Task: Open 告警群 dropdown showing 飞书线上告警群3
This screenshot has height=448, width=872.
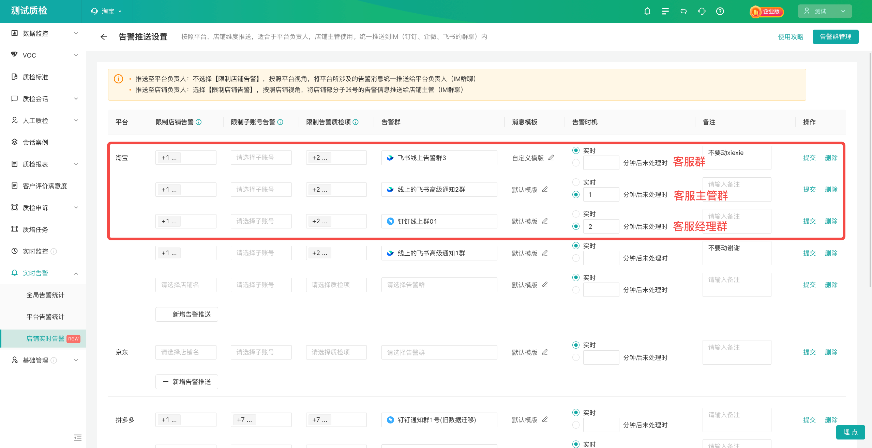Action: tap(439, 158)
